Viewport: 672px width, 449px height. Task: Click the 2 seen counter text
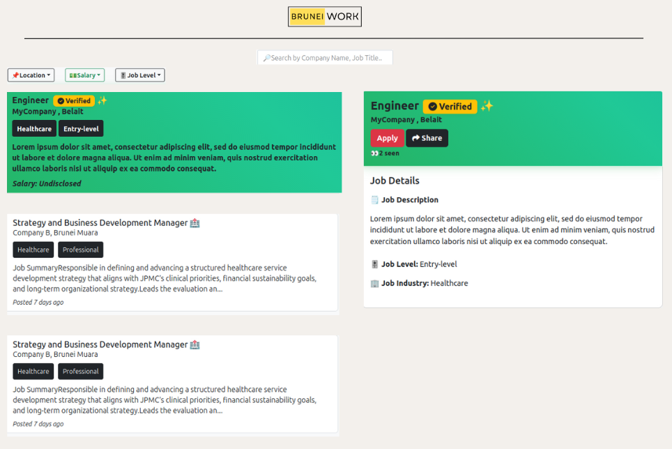pyautogui.click(x=389, y=153)
